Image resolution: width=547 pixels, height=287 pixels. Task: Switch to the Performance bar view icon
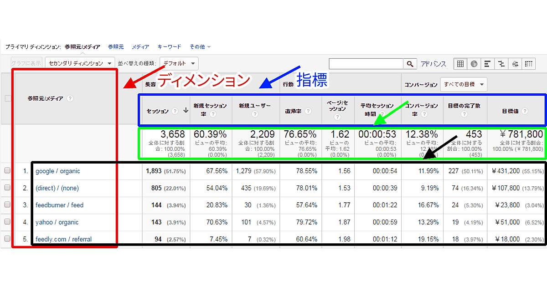click(487, 64)
